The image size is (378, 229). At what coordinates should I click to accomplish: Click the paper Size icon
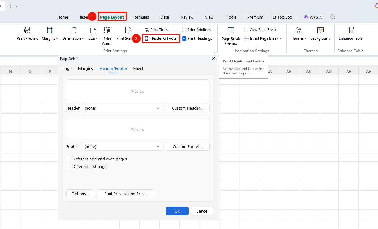93,30
